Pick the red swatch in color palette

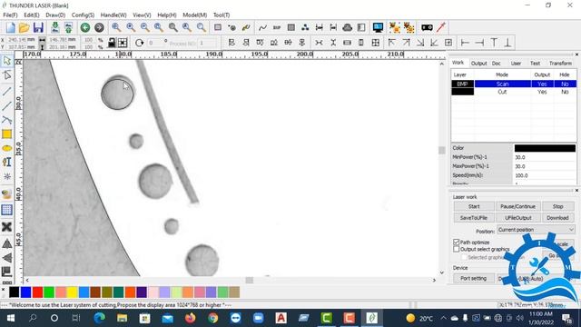coord(37,292)
